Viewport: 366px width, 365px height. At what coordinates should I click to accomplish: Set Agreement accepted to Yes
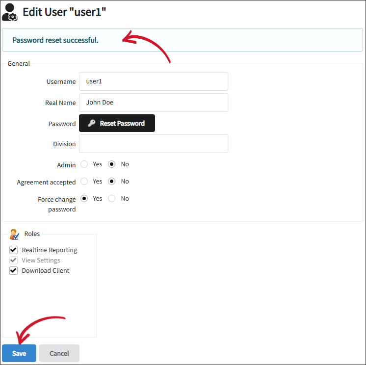84,182
